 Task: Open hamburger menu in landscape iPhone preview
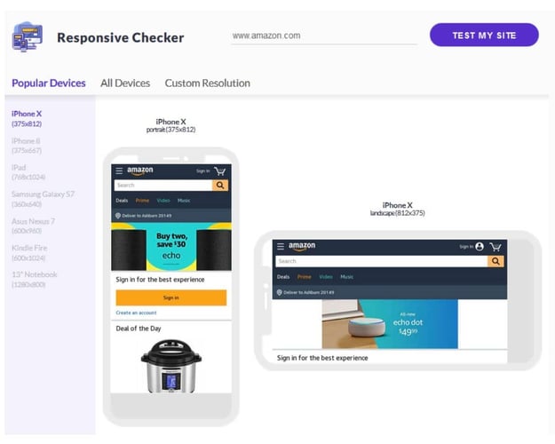(281, 247)
